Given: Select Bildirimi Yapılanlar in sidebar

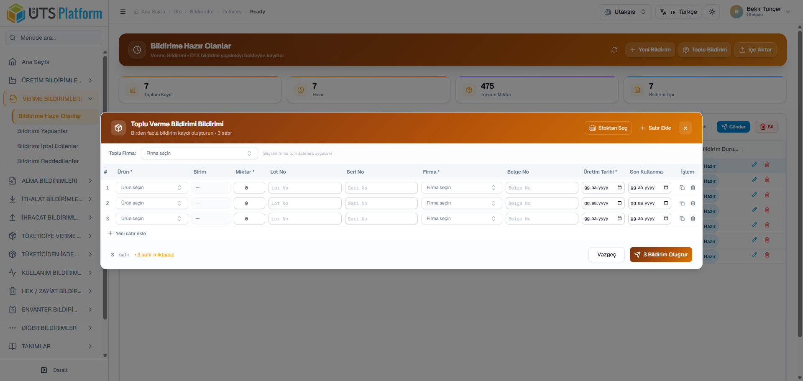Looking at the screenshot, I should click(42, 131).
